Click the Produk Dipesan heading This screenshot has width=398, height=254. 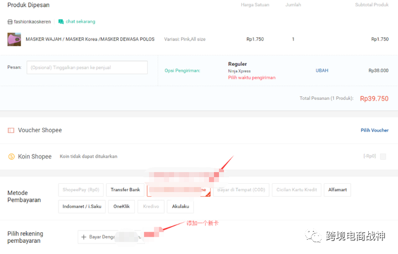tap(29, 5)
